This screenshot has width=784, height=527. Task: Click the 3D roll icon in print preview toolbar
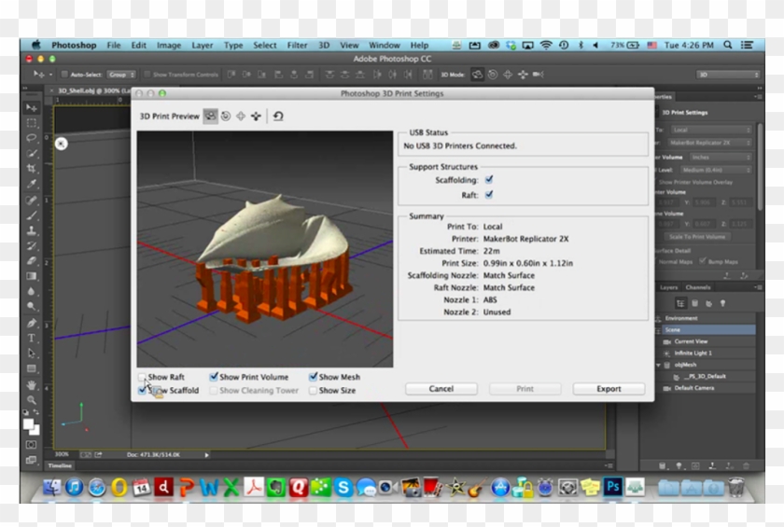[226, 117]
